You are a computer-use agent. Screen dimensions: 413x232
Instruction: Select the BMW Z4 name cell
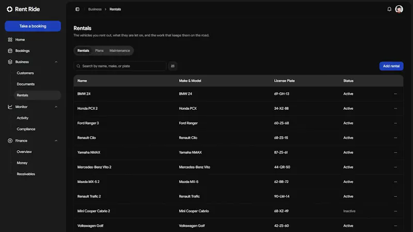click(x=84, y=94)
